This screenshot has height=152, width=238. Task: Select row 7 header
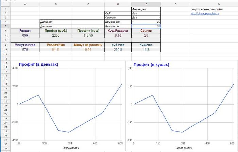[x=5, y=35]
